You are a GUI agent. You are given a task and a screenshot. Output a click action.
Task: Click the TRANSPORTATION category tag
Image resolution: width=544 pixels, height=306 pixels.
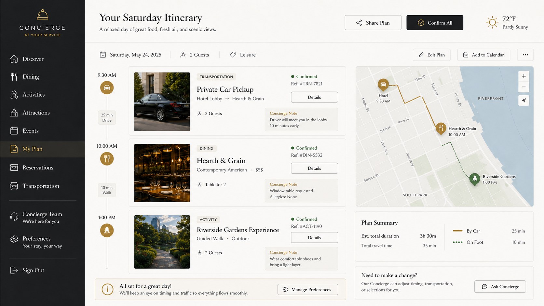(216, 77)
